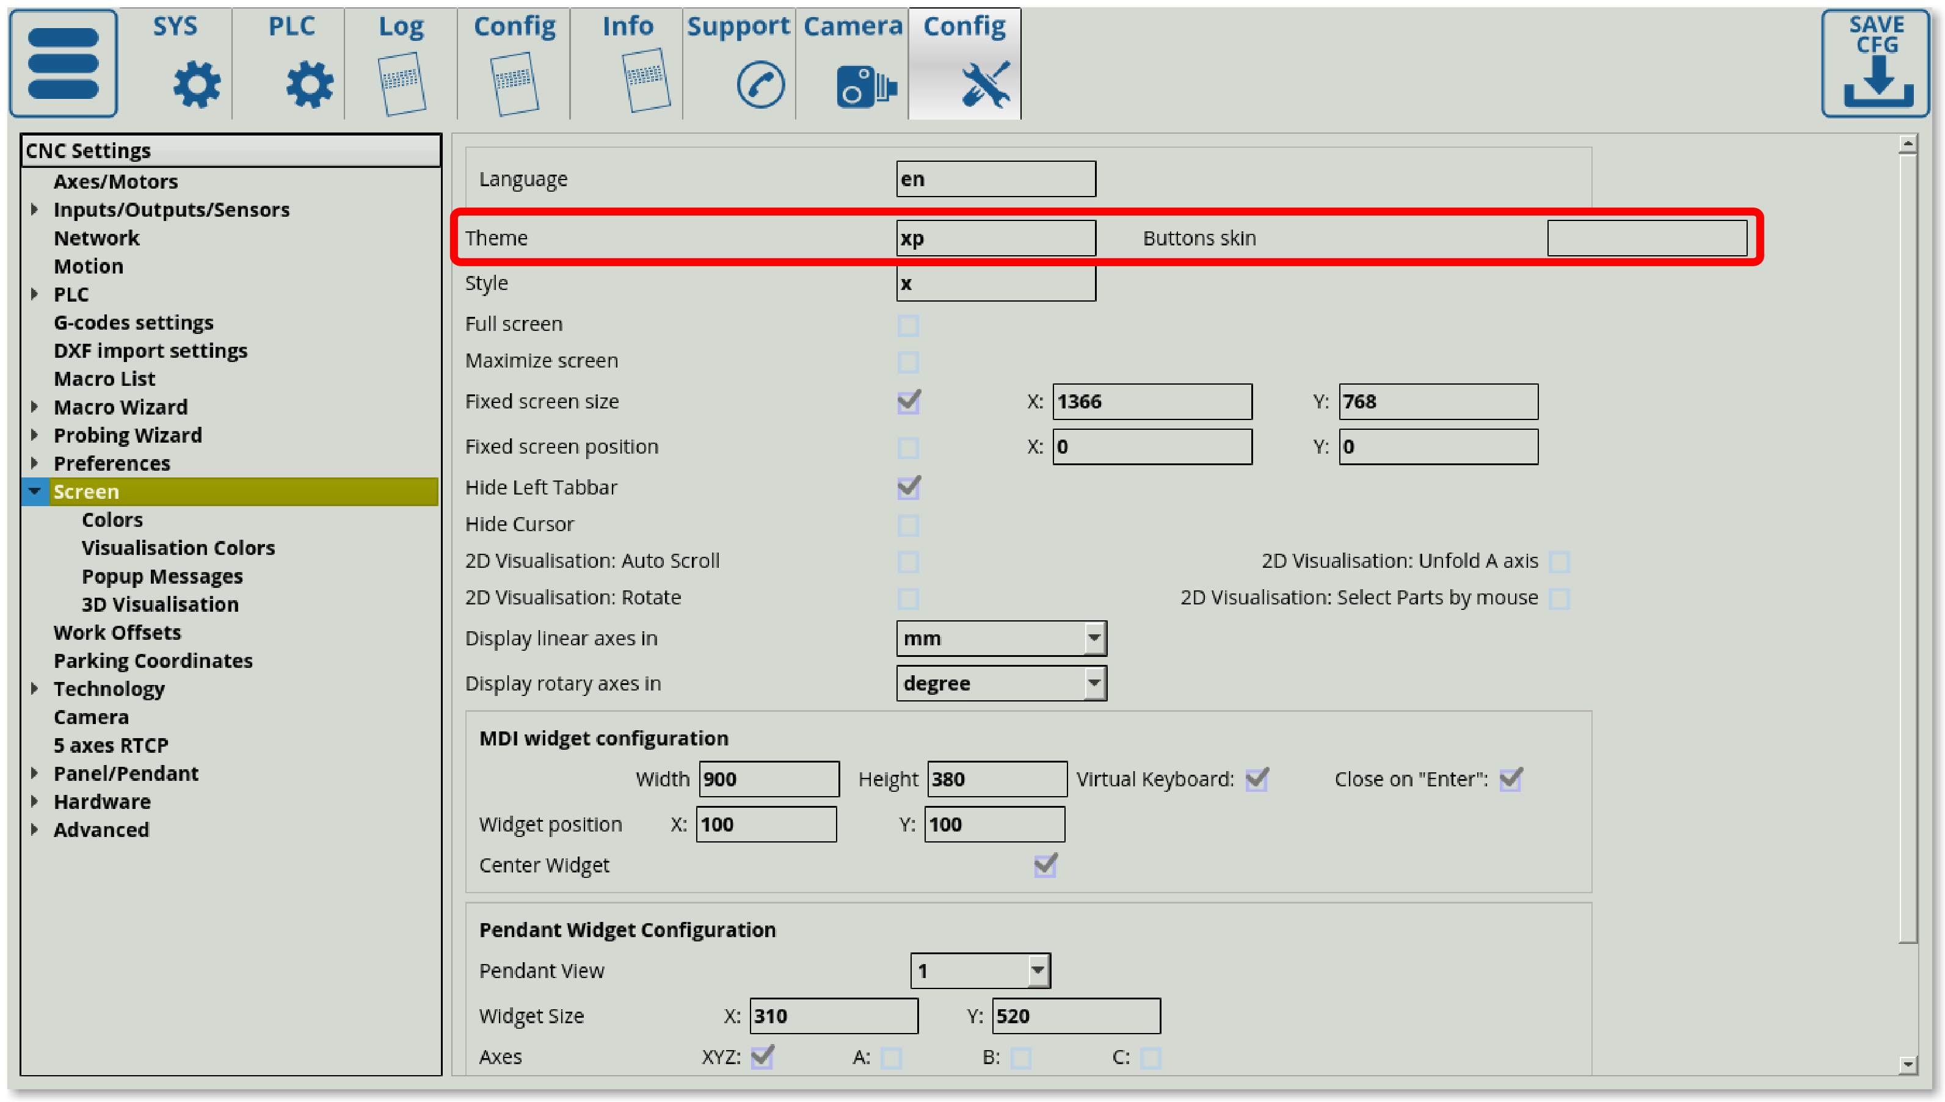This screenshot has height=1102, width=1945.
Task: Open the Info document icon
Action: tap(645, 80)
